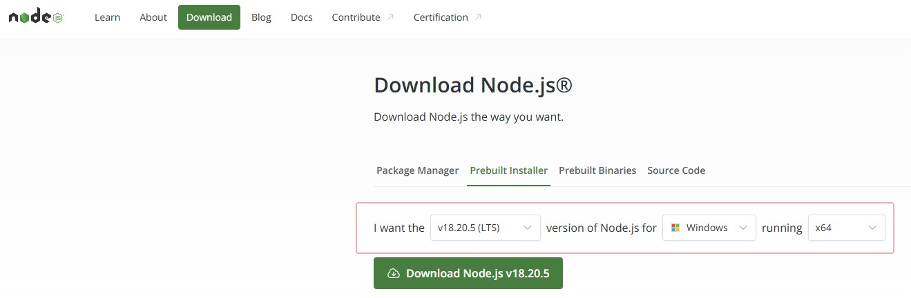Screen dimensions: 911x298
Task: Open the Prebuilt Binaries tab
Action: pyautogui.click(x=597, y=170)
